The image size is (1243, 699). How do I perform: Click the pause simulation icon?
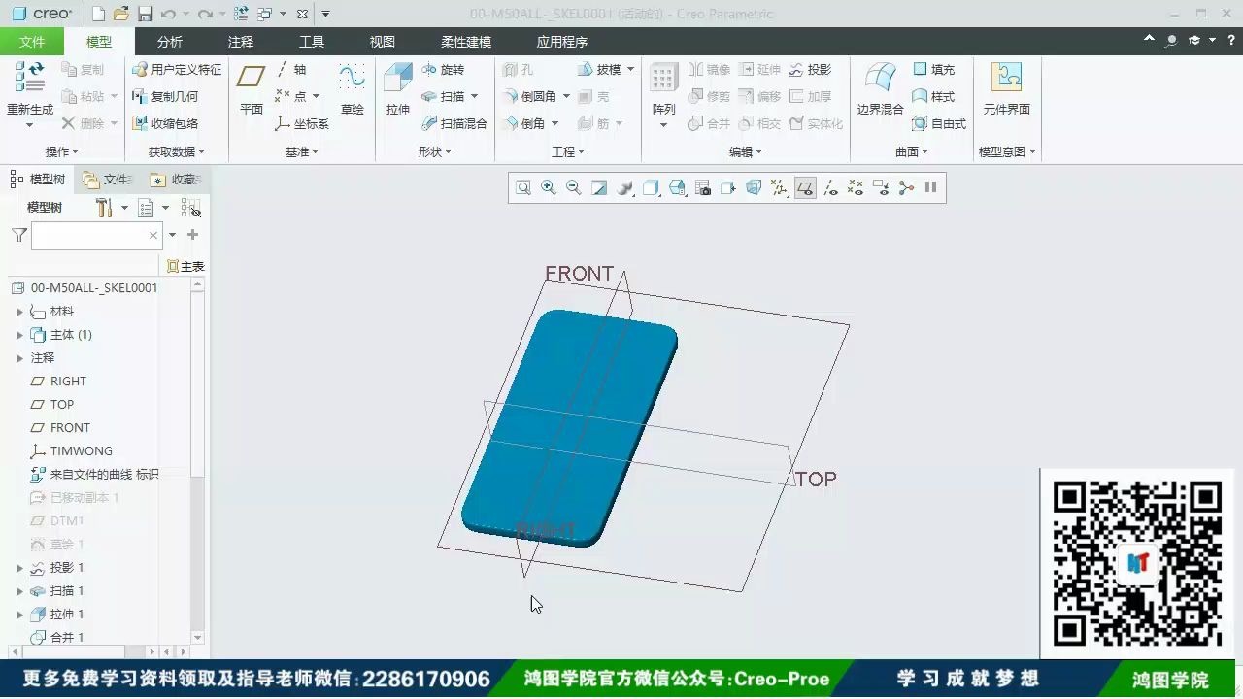point(930,187)
